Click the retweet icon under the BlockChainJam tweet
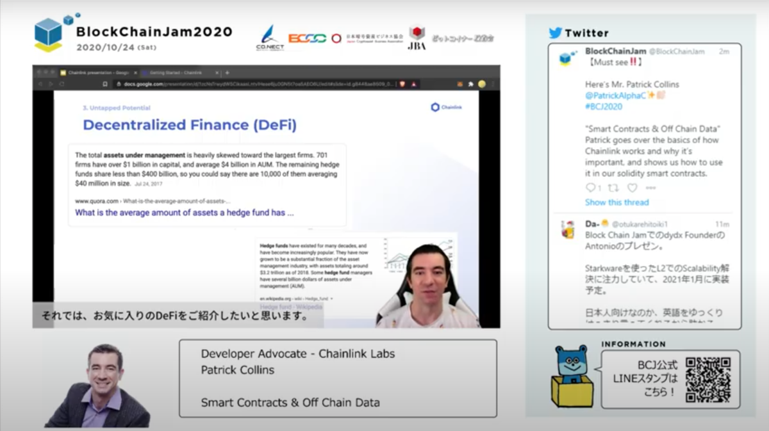 (x=613, y=188)
